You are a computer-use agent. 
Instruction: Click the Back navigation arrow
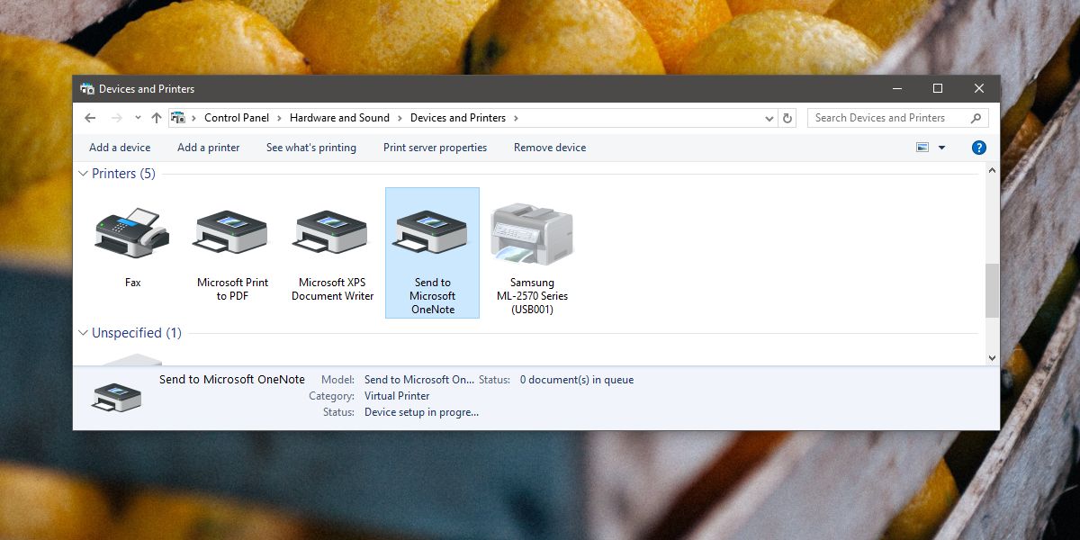pyautogui.click(x=90, y=118)
